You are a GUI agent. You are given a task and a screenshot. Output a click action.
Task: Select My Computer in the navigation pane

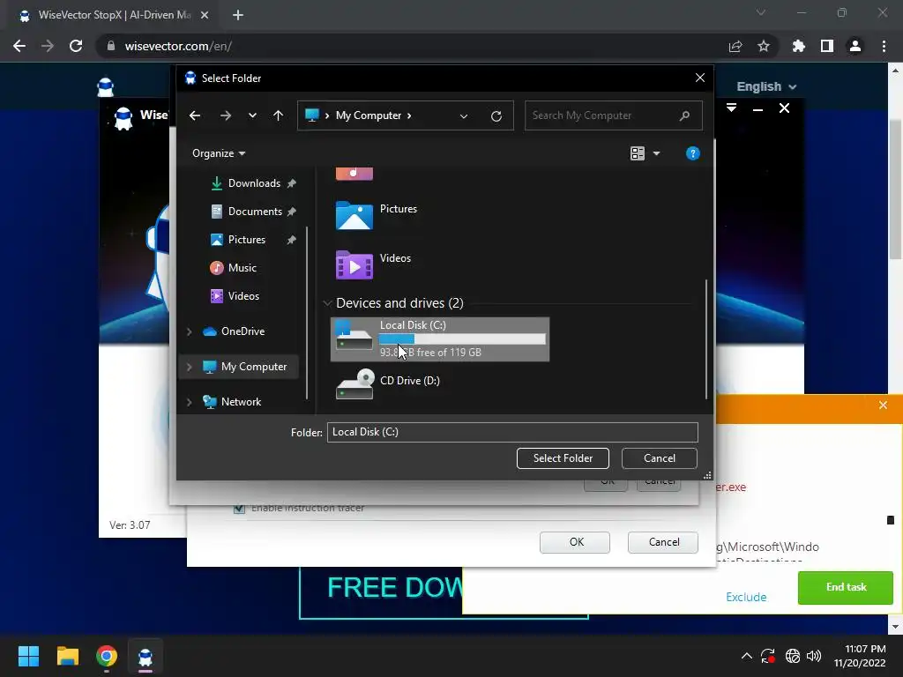click(x=253, y=367)
